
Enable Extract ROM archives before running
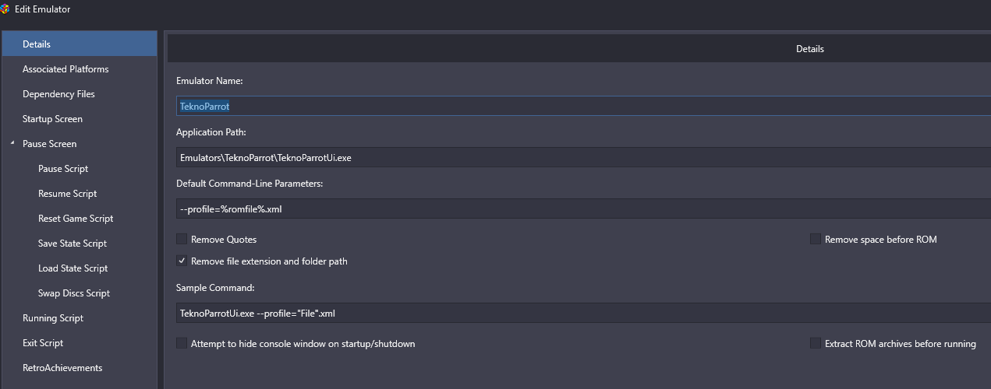coord(816,344)
